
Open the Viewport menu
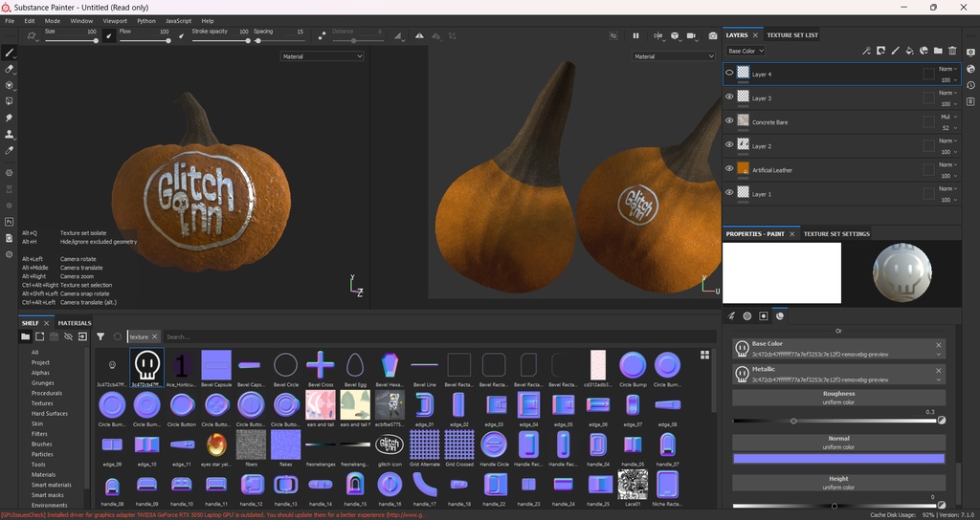pos(115,21)
